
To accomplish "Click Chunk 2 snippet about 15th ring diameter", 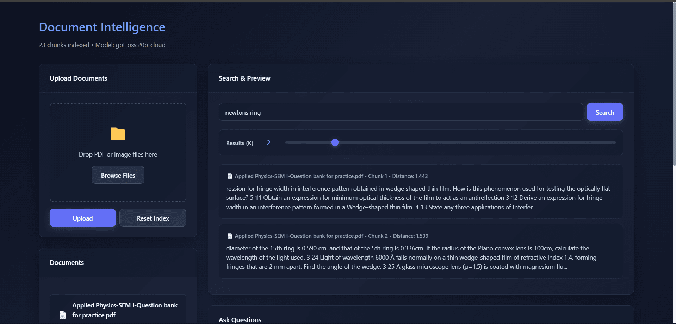I will click(411, 258).
